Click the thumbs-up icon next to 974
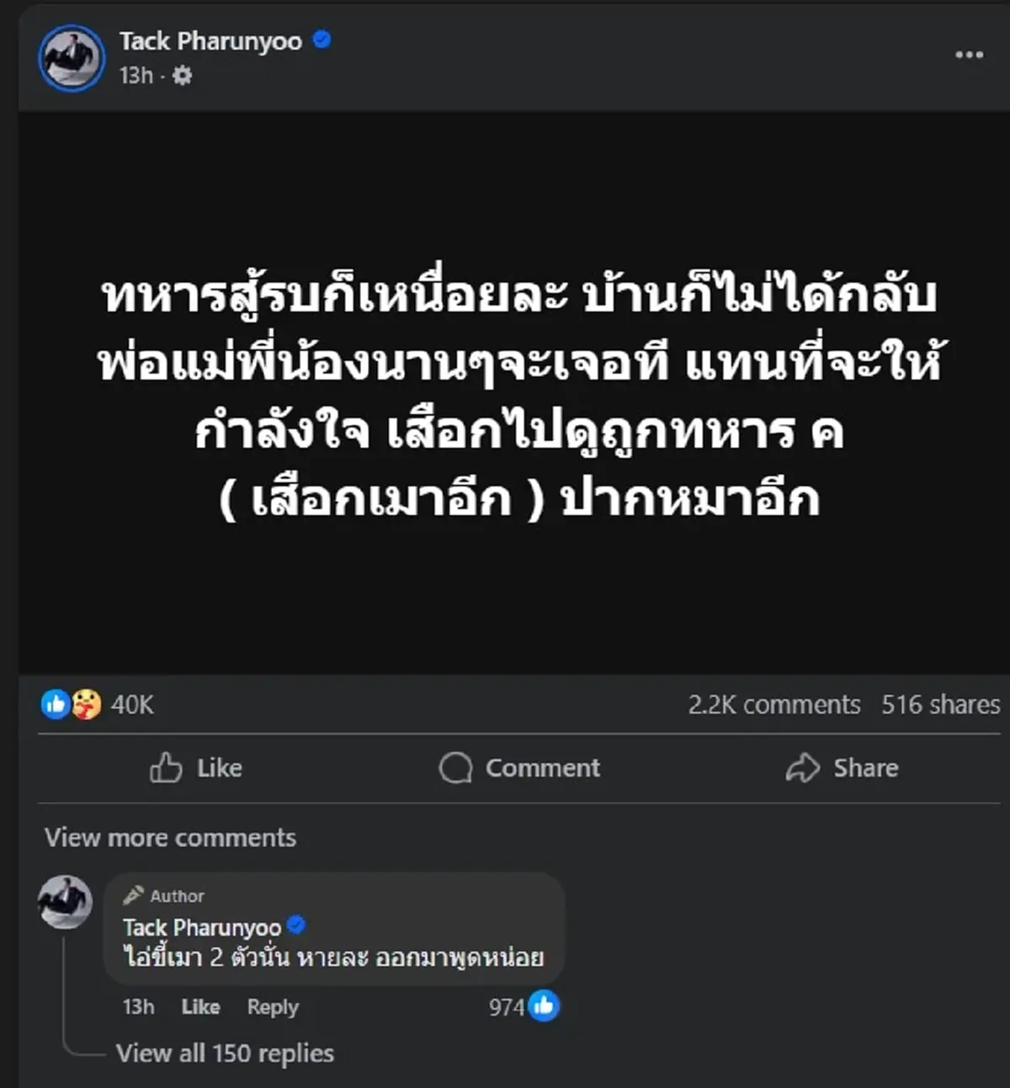The image size is (1010, 1088). [541, 1006]
